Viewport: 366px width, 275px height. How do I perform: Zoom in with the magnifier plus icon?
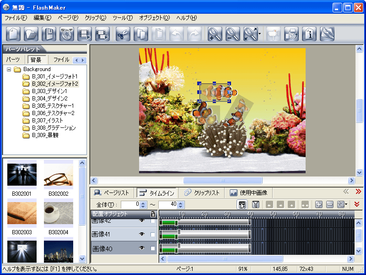coord(215,34)
